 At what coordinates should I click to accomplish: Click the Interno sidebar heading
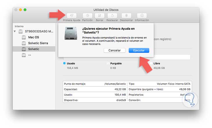(19, 26)
